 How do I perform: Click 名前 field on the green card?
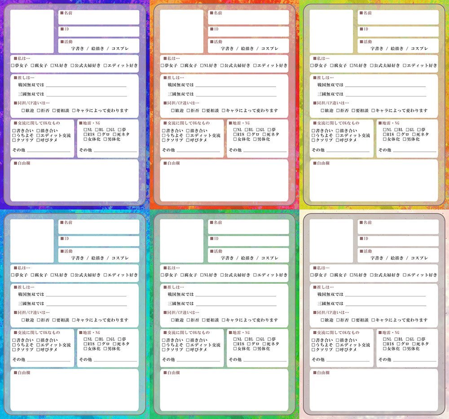click(x=248, y=227)
